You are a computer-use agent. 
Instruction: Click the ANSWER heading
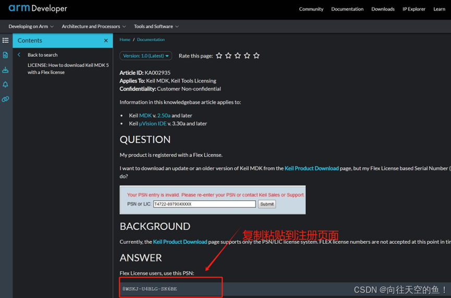(x=141, y=258)
